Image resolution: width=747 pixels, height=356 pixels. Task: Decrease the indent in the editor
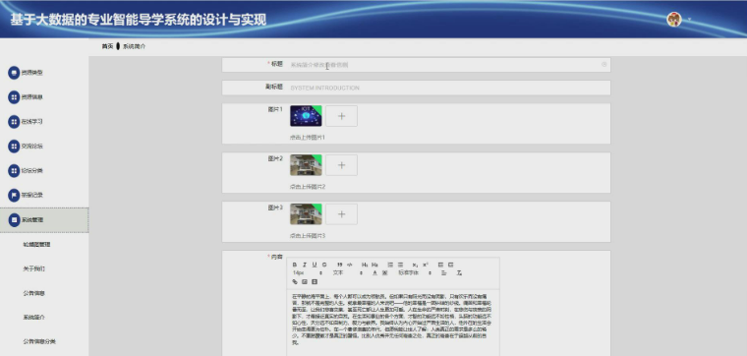pos(440,265)
